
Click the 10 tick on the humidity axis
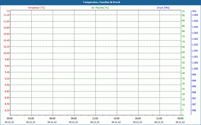[183, 104]
